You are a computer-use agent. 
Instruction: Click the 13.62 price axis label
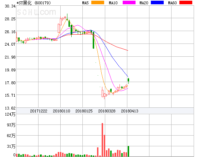pos(10,108)
